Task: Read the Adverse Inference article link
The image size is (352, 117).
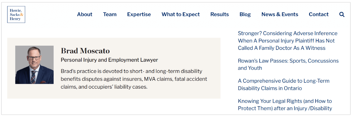Action: coord(288,41)
